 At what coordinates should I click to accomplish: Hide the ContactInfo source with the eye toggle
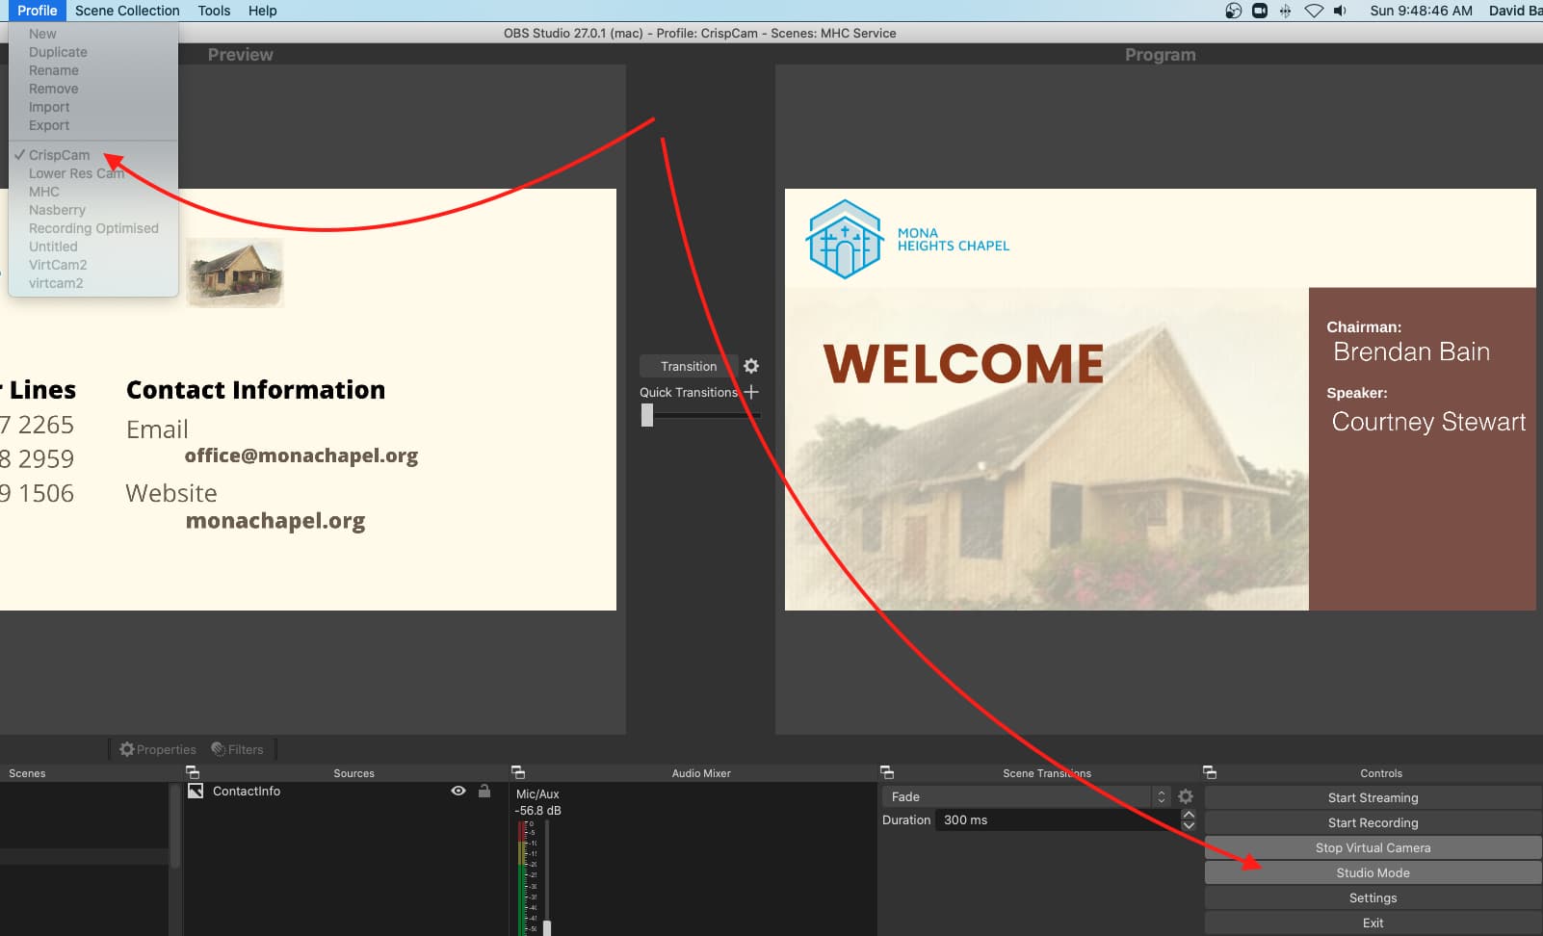click(x=458, y=791)
